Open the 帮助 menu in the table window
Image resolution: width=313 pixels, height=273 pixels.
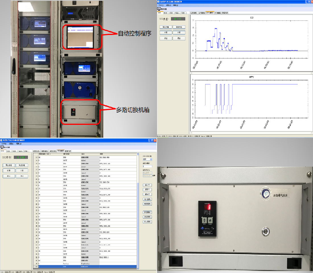click(x=18, y=144)
